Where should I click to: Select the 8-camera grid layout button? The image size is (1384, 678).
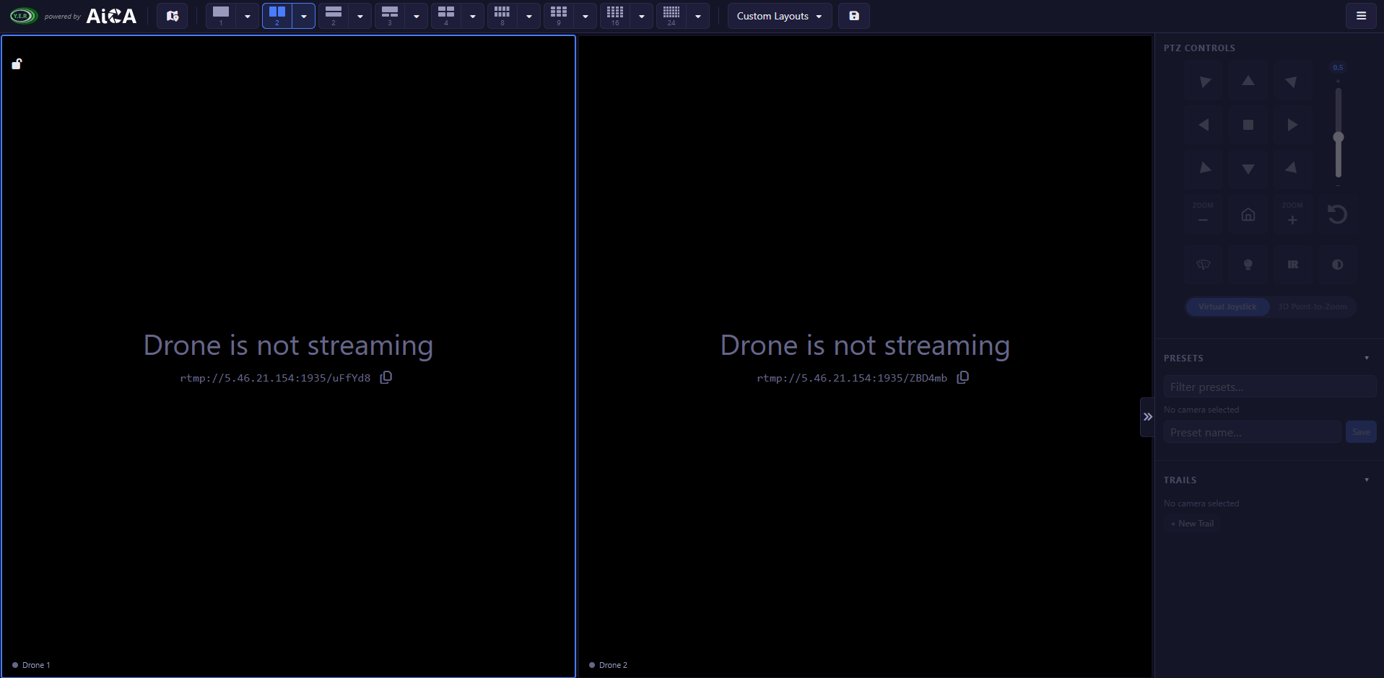[x=502, y=16]
